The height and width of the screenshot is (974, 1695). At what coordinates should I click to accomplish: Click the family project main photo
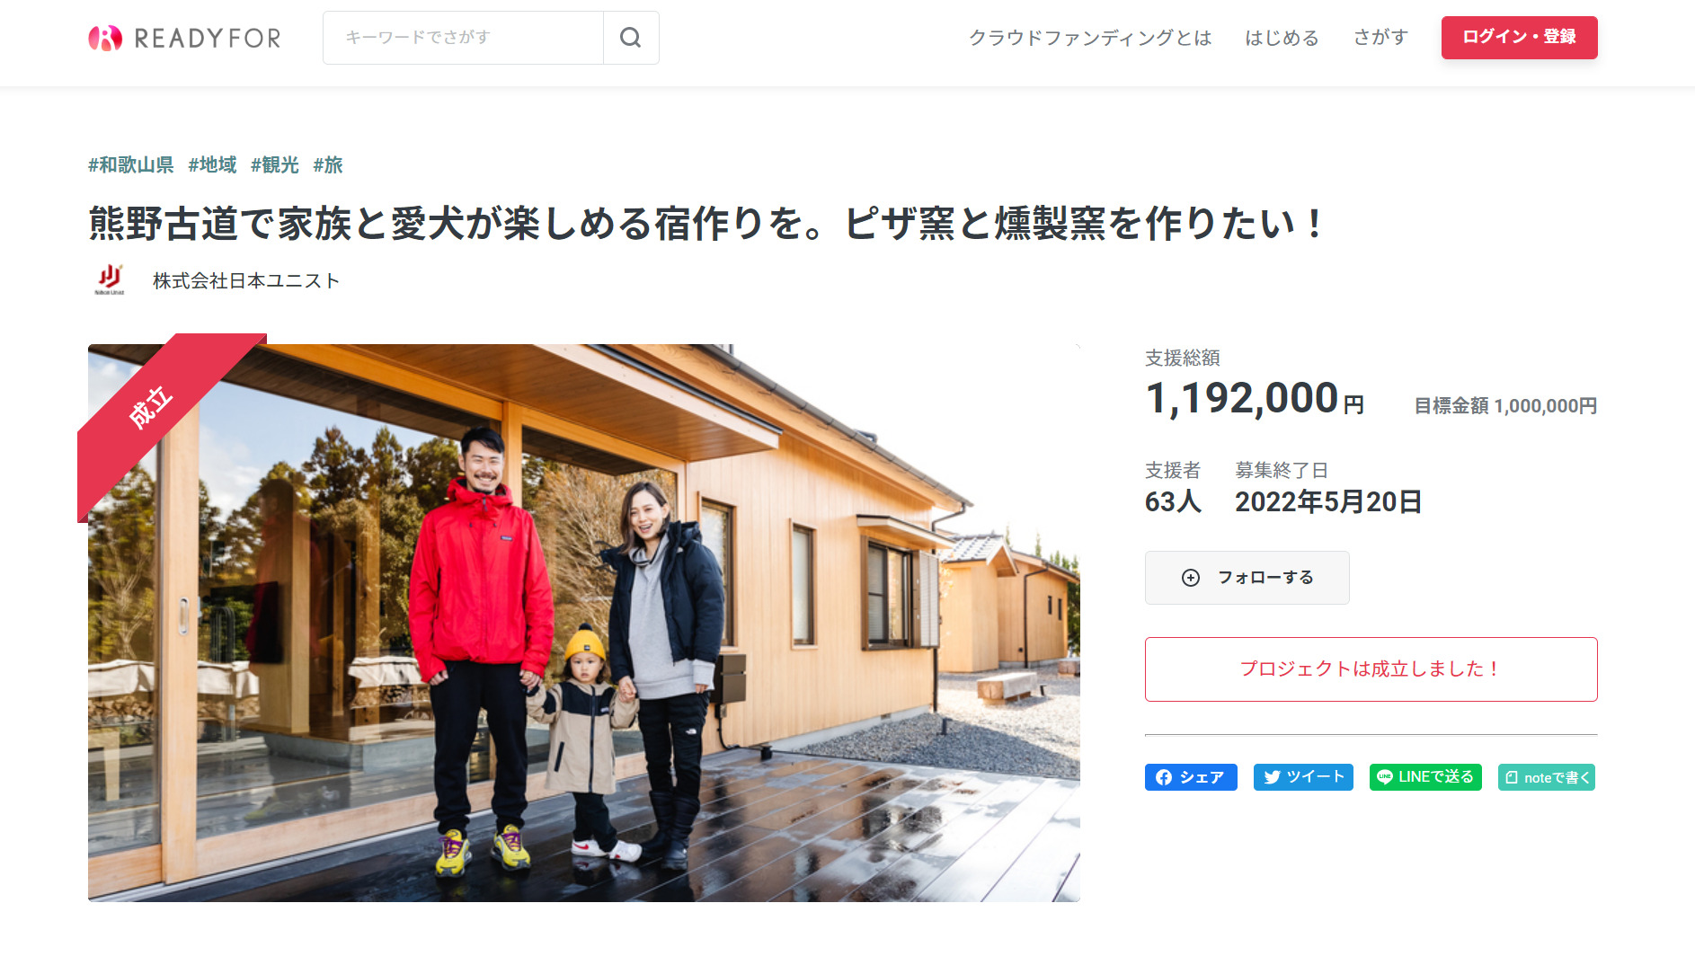coord(584,623)
